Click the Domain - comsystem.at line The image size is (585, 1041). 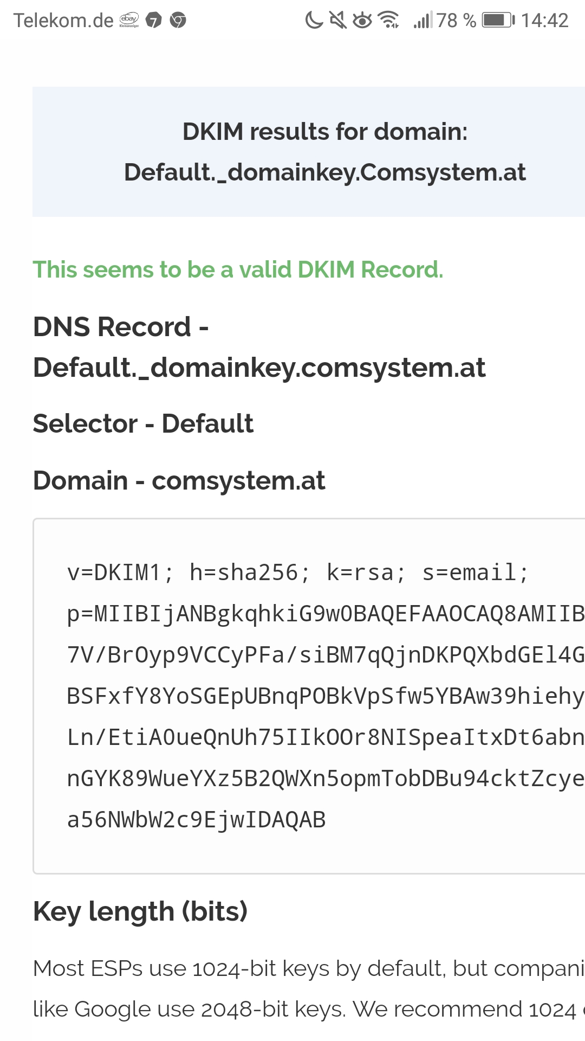coord(179,480)
